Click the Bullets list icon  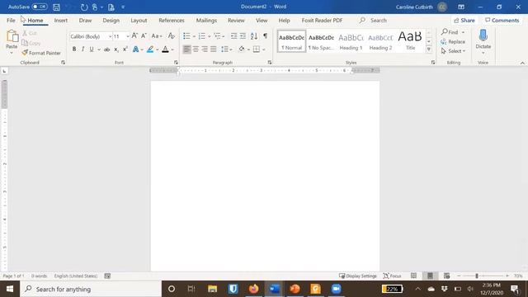[186, 35]
